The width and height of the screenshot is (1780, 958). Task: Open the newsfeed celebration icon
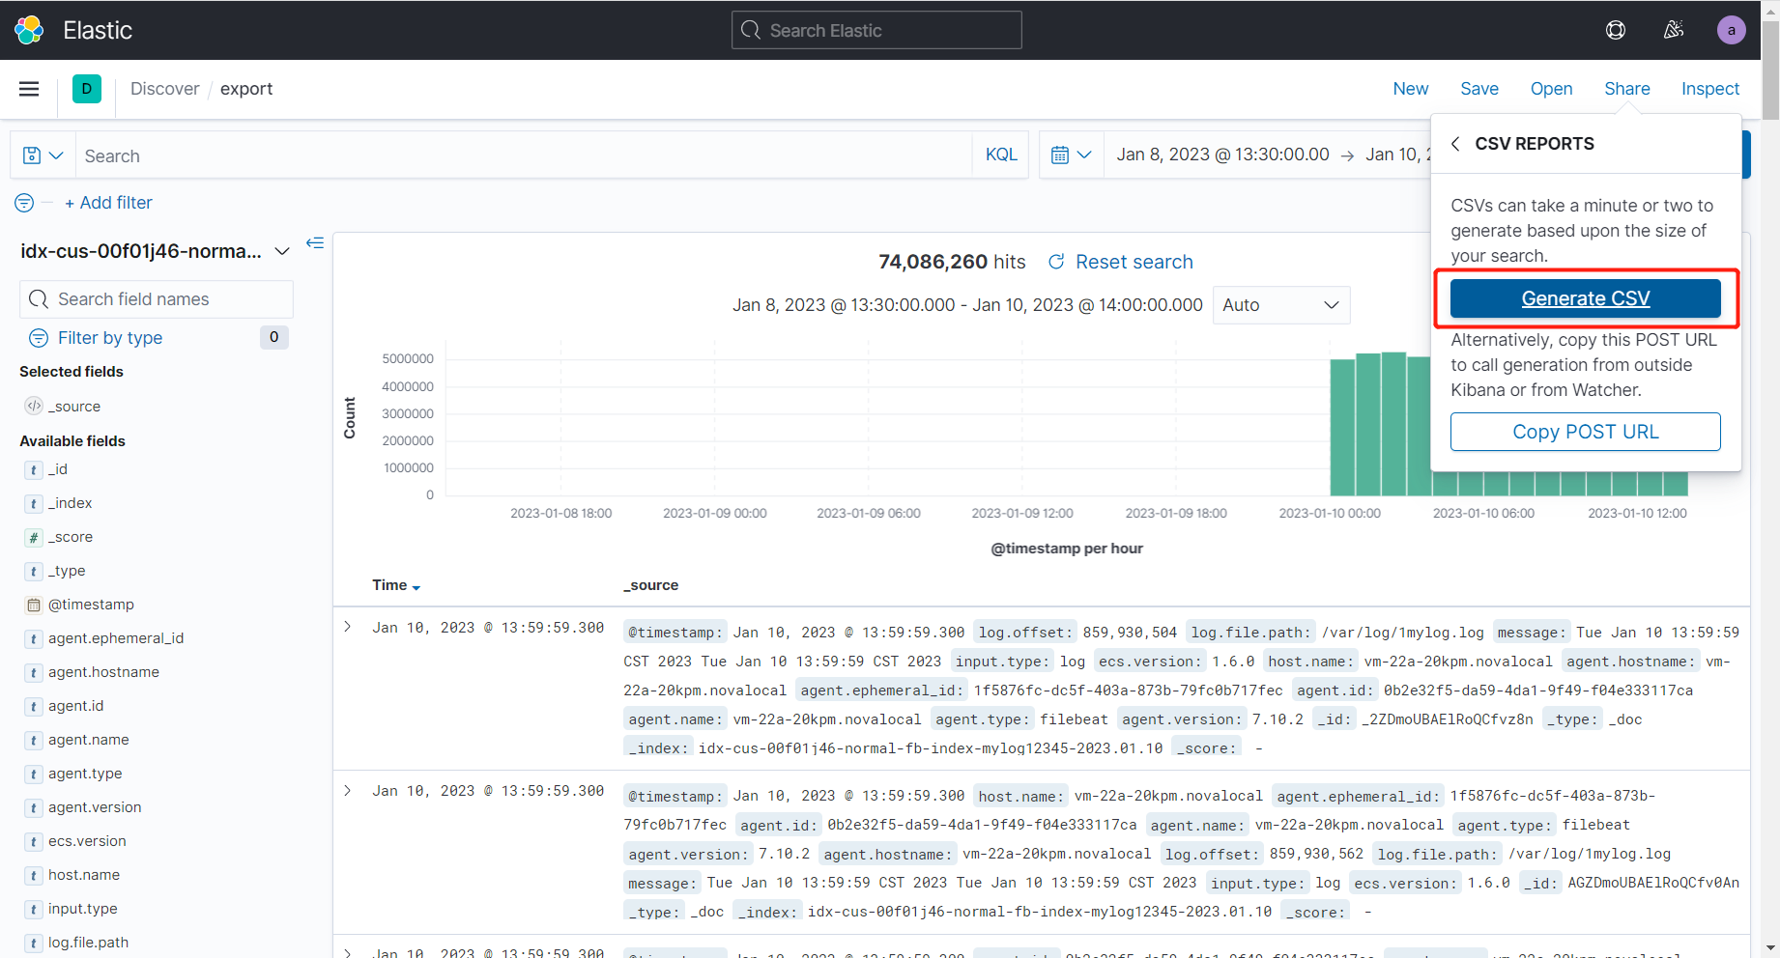coord(1674,30)
